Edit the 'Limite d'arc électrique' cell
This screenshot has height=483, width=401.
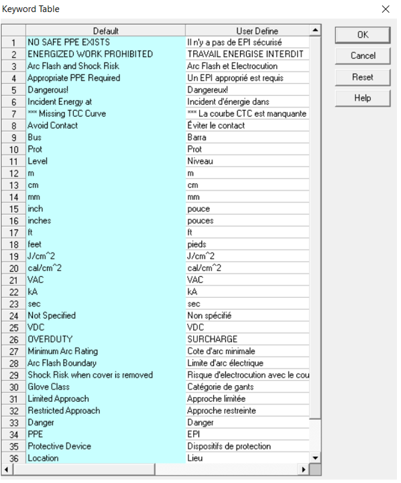[x=247, y=363]
